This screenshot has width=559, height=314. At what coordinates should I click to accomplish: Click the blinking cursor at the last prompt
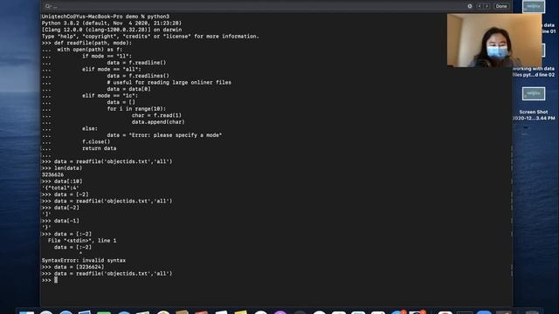click(56, 280)
